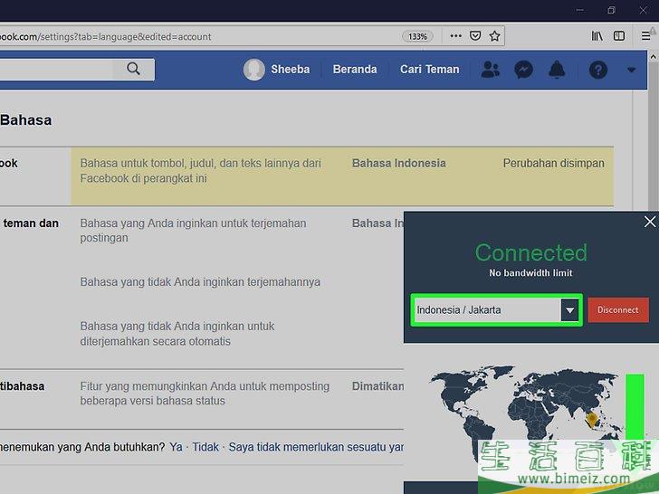Click the page scrollbar up arrow
Screen dimensions: 659x494
click(x=654, y=56)
